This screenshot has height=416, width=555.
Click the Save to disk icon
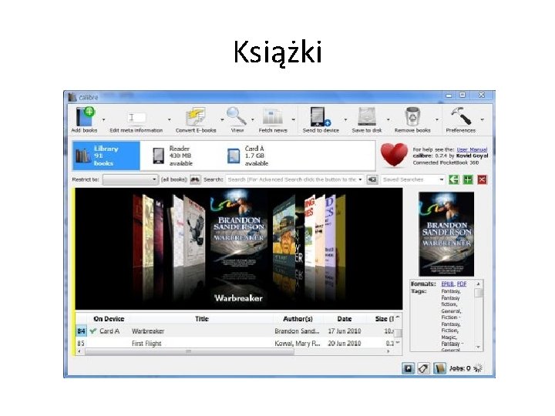point(367,117)
